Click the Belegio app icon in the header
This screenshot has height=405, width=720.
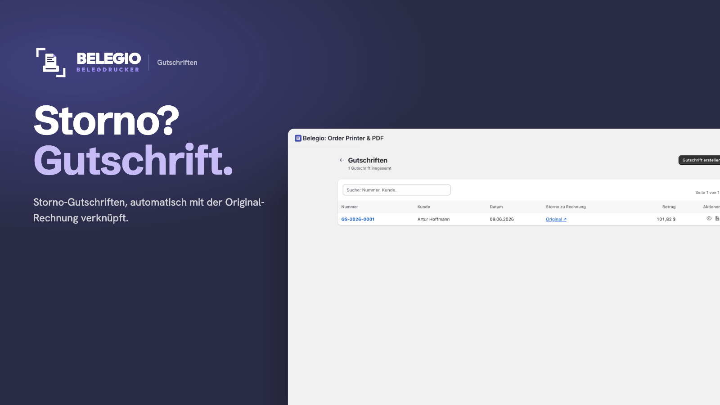(298, 138)
